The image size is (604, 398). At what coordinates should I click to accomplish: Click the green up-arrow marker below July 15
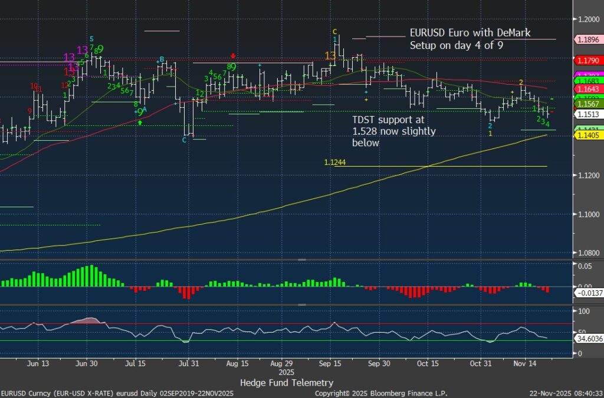tap(140, 122)
